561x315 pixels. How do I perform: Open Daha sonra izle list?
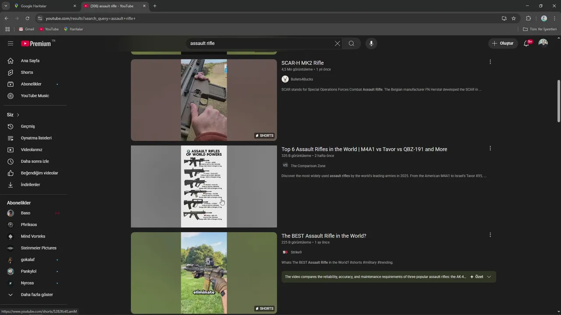point(35,161)
